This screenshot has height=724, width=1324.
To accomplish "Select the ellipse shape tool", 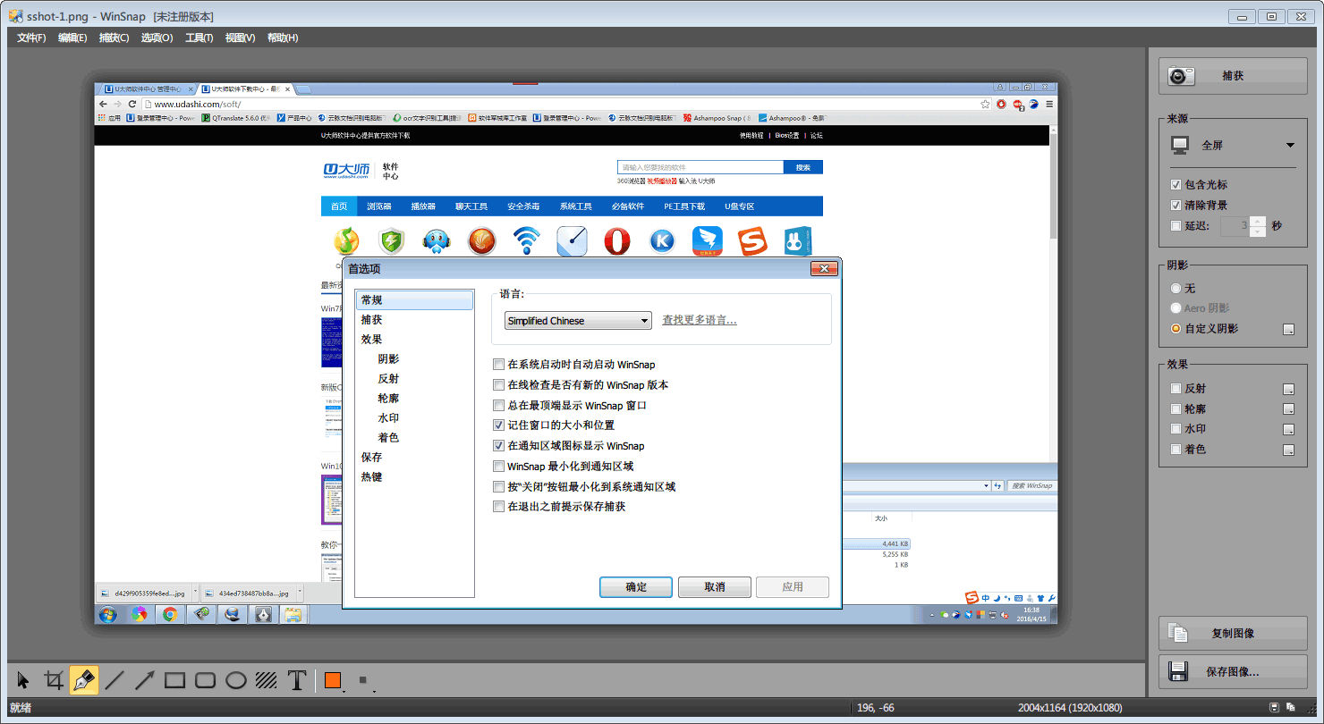I will 236,681.
